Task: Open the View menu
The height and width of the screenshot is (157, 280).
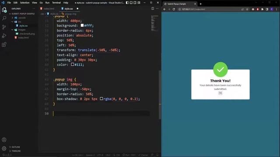Action: coord(35,3)
